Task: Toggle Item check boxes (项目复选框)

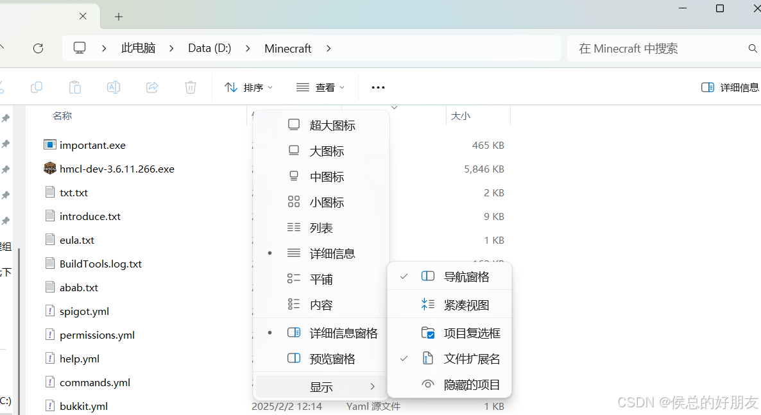Action: coord(449,333)
